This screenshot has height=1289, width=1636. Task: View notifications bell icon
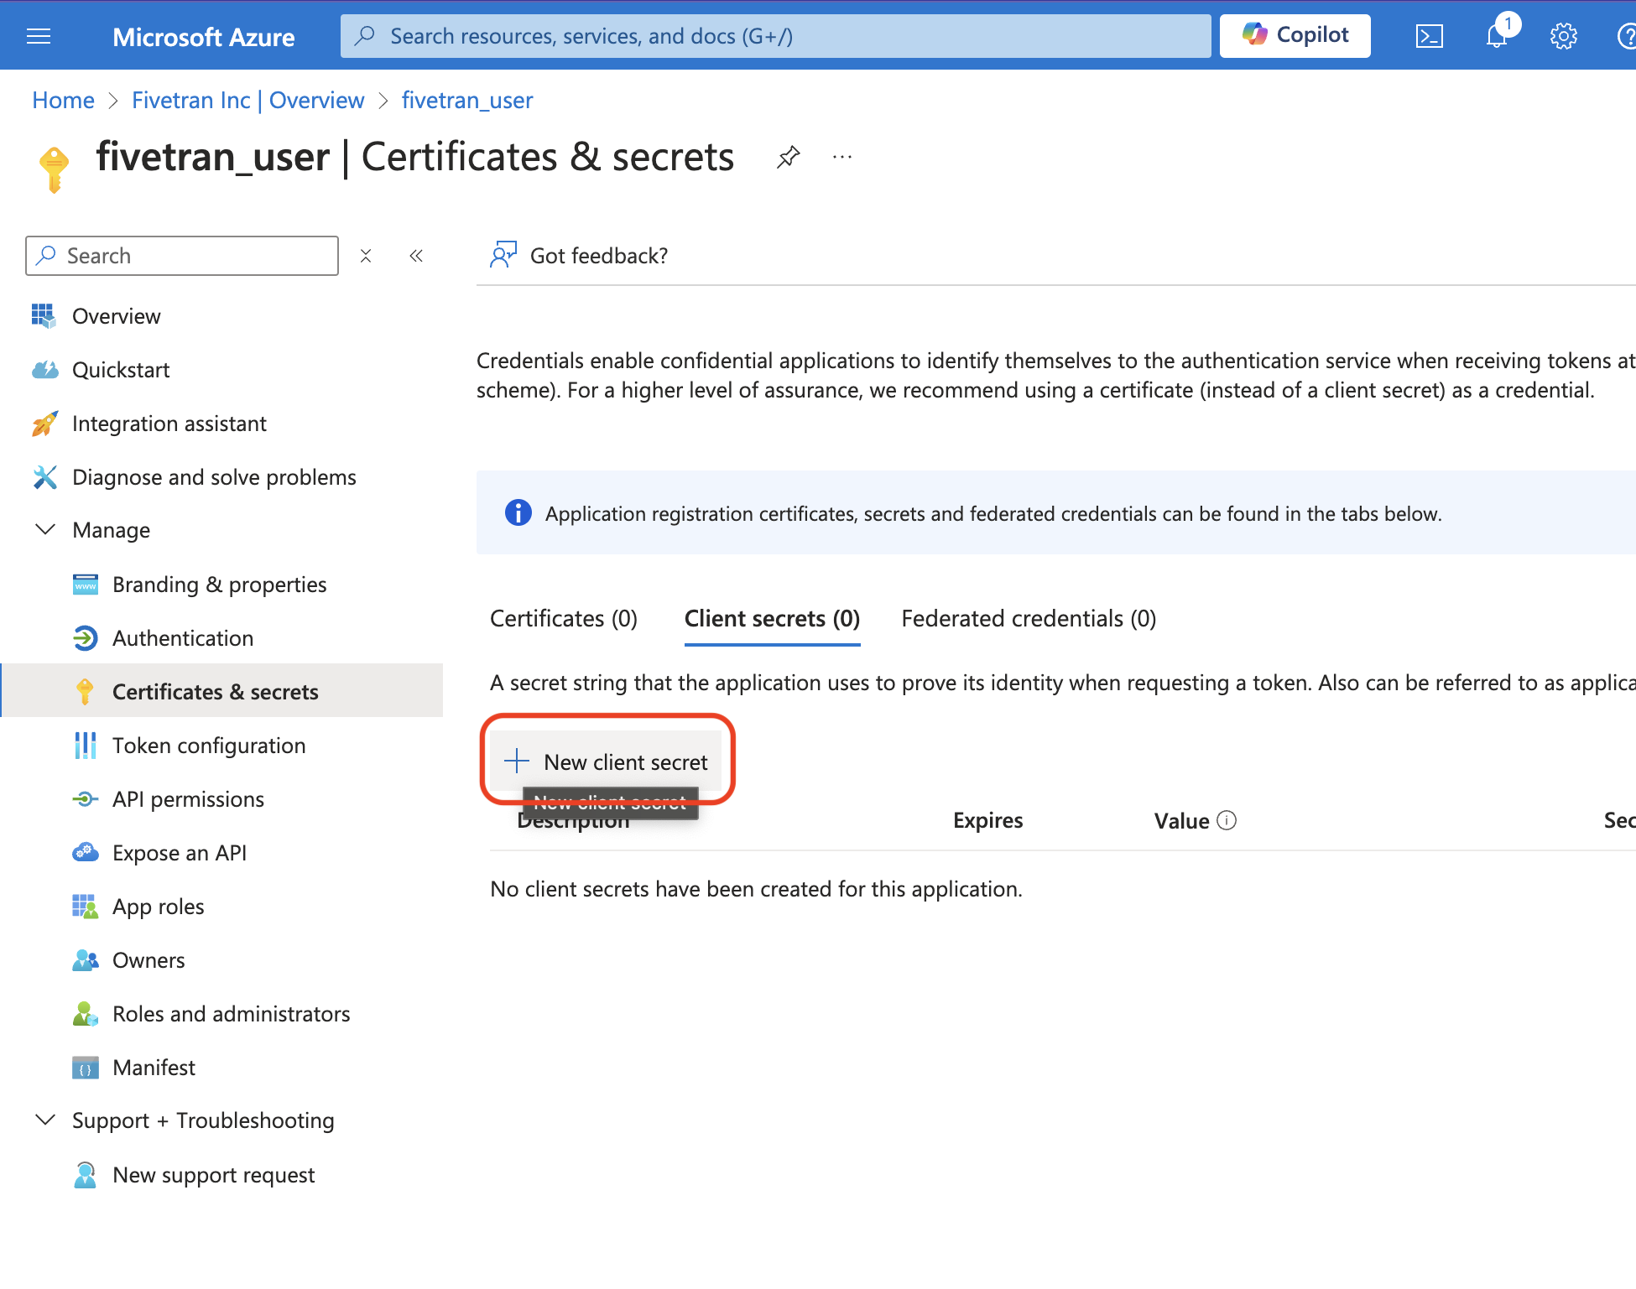click(x=1497, y=36)
